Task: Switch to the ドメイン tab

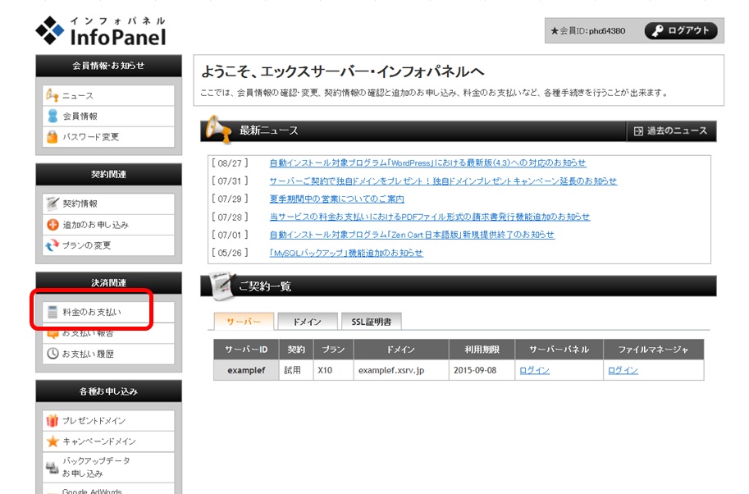Action: [x=306, y=322]
